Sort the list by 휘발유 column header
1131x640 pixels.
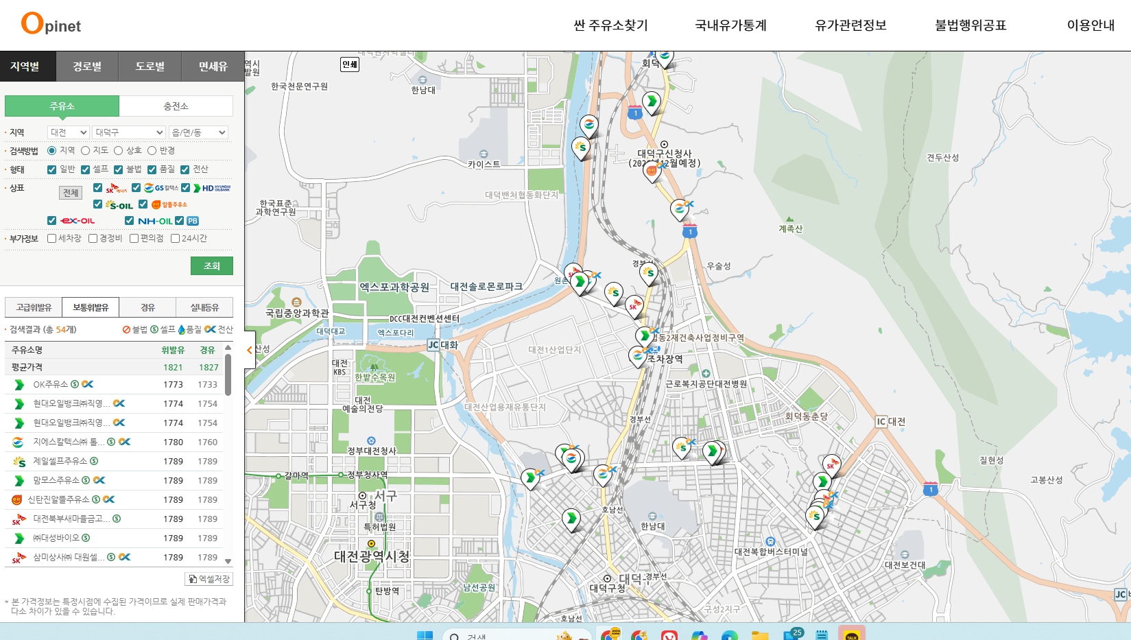(173, 350)
